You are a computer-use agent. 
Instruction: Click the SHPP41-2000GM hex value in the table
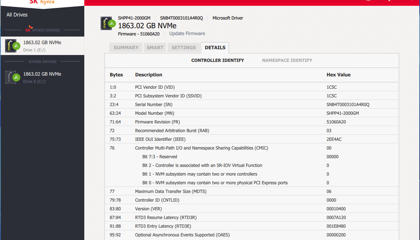click(343, 113)
